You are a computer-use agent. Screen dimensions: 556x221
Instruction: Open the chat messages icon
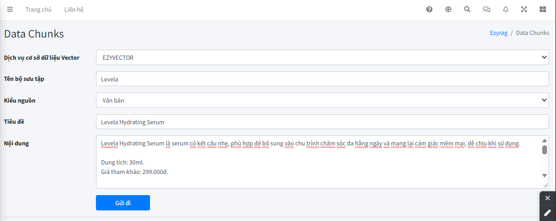coord(487,10)
